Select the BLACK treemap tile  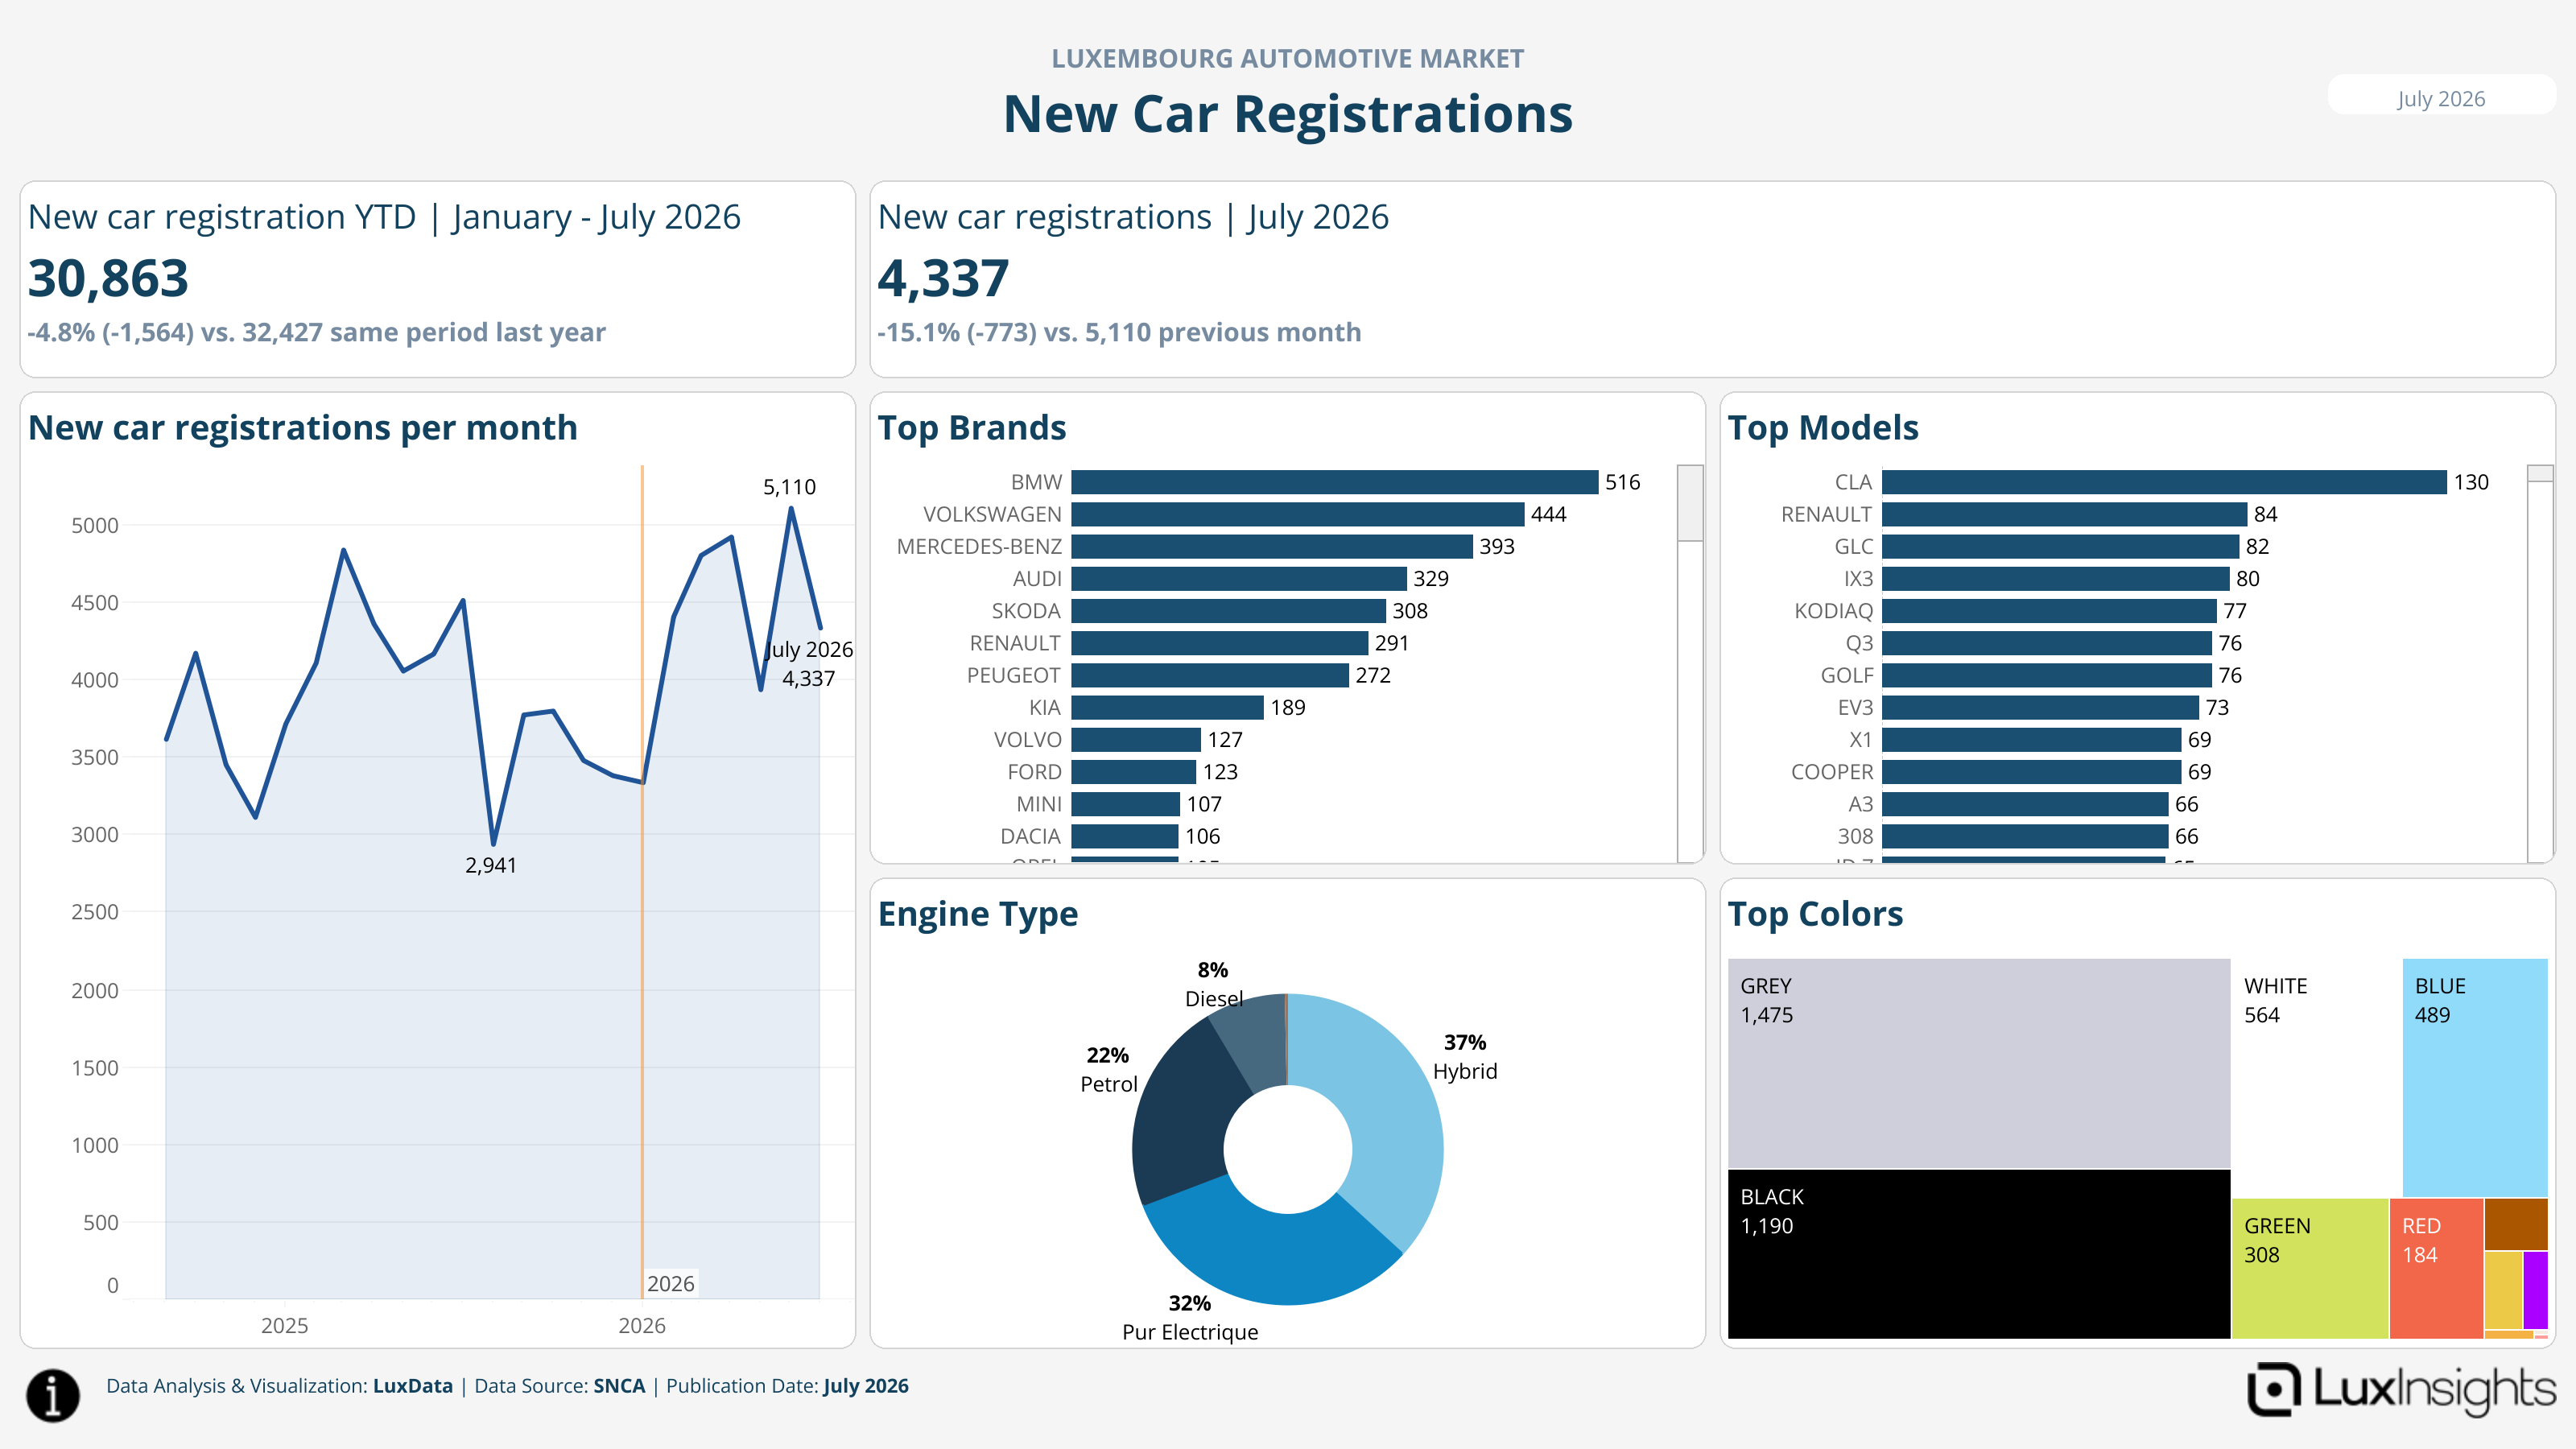tap(1979, 1254)
